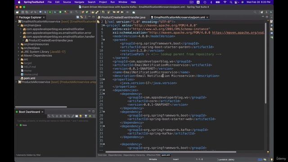The height and width of the screenshot is (162, 288).
Task: Click the New file toolbar icon
Action: tap(17, 12)
